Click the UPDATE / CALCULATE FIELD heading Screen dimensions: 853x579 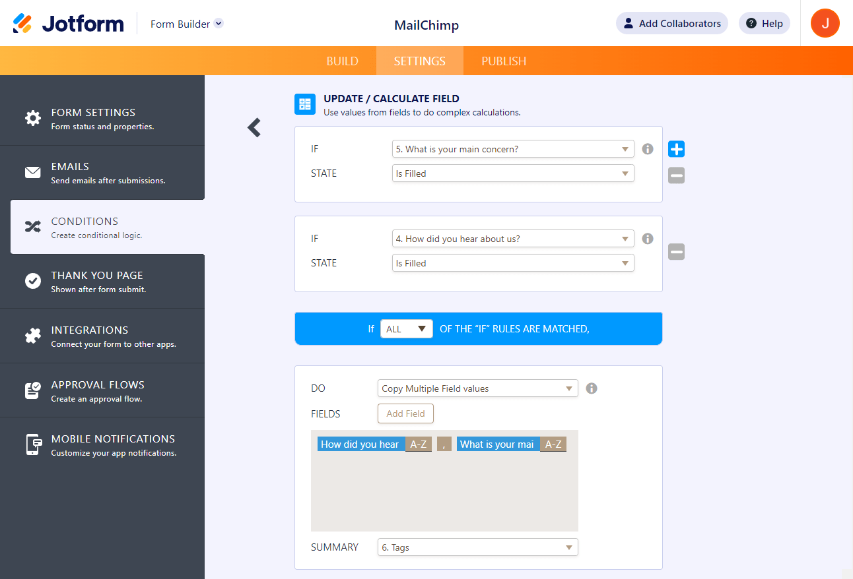[392, 98]
